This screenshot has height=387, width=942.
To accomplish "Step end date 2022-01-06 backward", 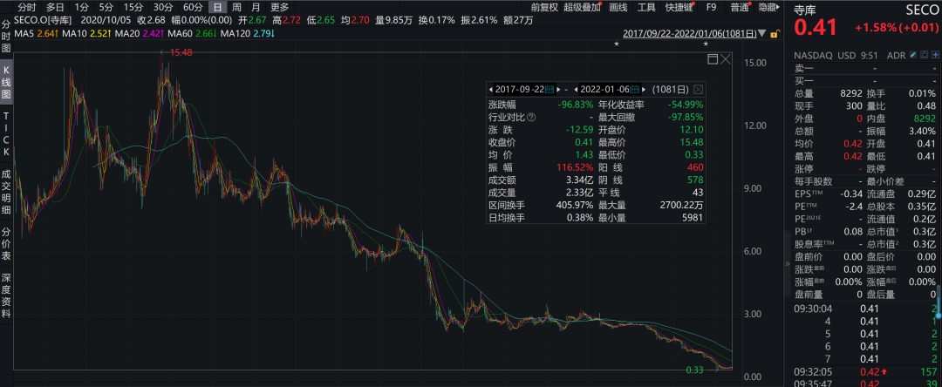I will tap(577, 90).
